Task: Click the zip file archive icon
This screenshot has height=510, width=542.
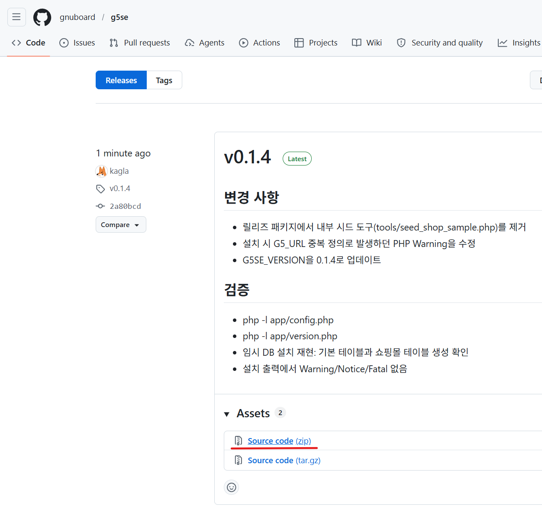Action: coord(238,441)
